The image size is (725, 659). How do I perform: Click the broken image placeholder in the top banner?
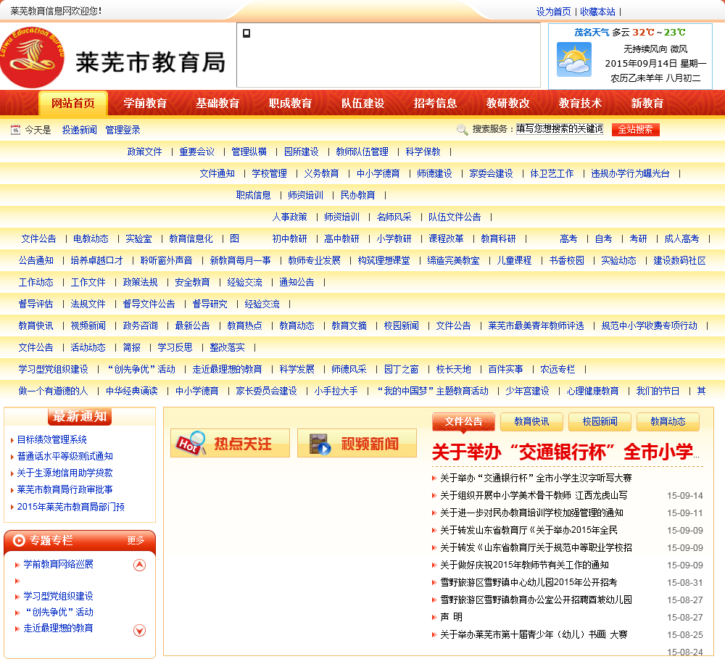[x=246, y=33]
